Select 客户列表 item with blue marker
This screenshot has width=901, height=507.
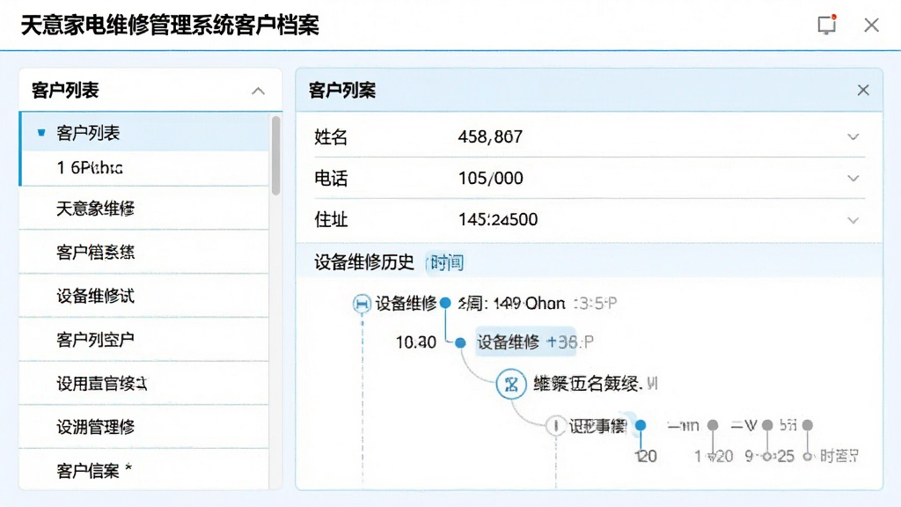point(145,133)
